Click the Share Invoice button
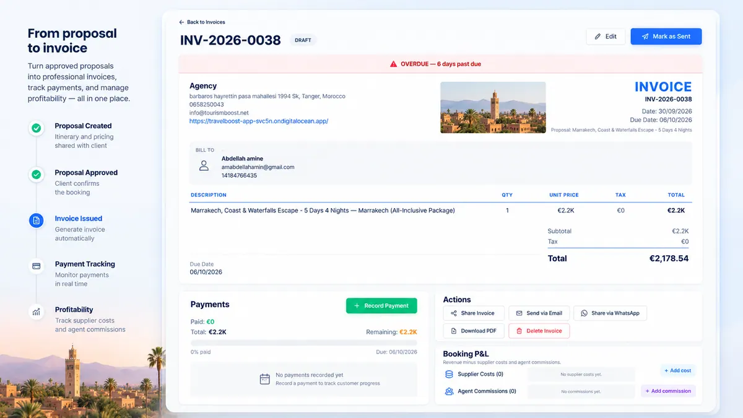The image size is (743, 418). [x=474, y=313]
